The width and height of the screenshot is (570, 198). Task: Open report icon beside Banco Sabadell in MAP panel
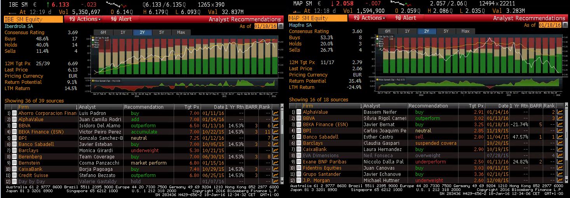299,137
